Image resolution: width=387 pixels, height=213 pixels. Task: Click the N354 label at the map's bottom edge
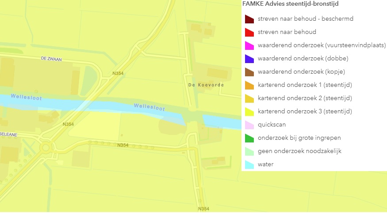coord(203,209)
